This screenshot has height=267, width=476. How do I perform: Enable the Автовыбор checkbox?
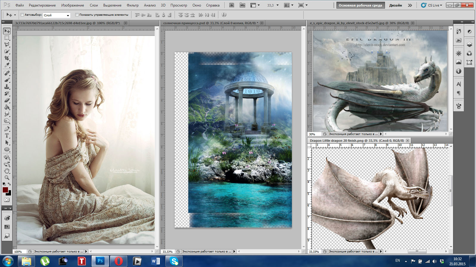tap(22, 15)
